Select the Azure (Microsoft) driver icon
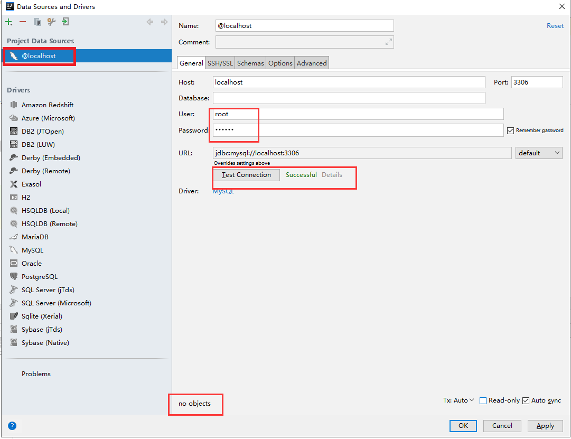 14,118
